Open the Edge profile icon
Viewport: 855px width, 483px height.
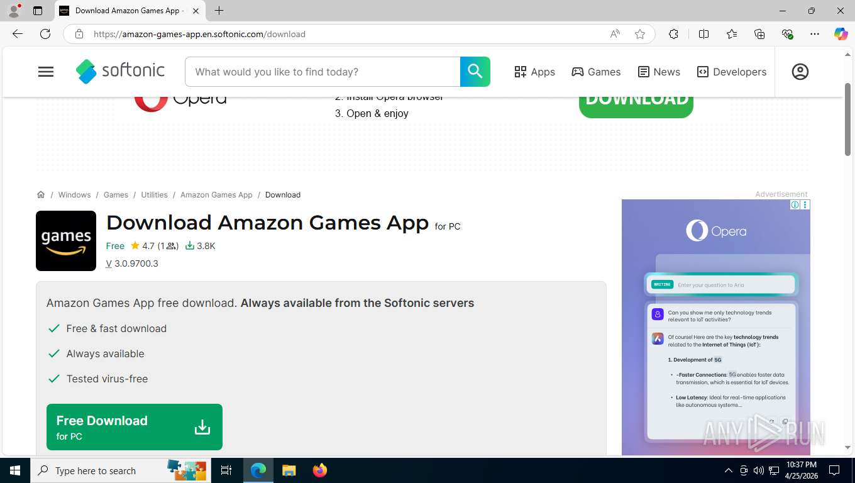coord(14,11)
